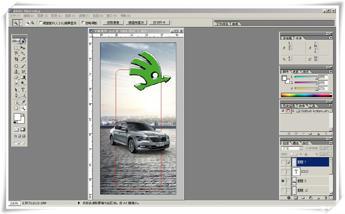Reset to default black and white colors

coord(15,123)
